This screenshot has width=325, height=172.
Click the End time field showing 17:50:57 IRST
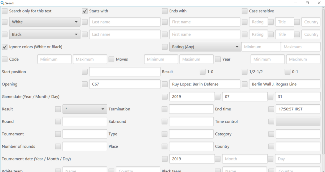click(298, 109)
